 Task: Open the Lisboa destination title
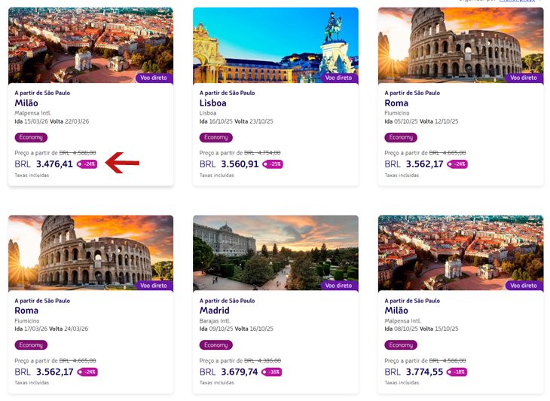[213, 103]
